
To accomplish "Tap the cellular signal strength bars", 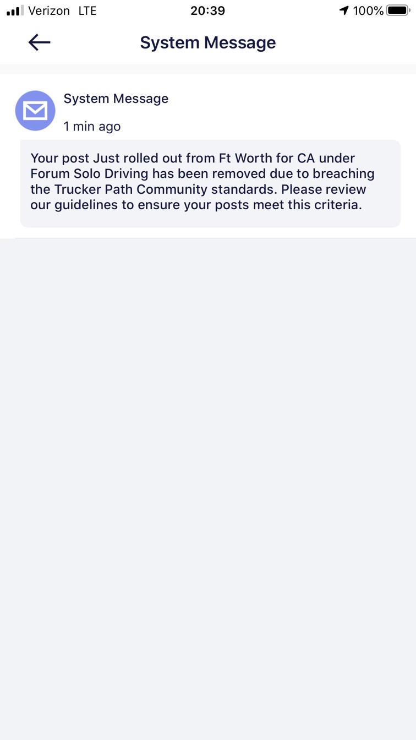I will (15, 10).
